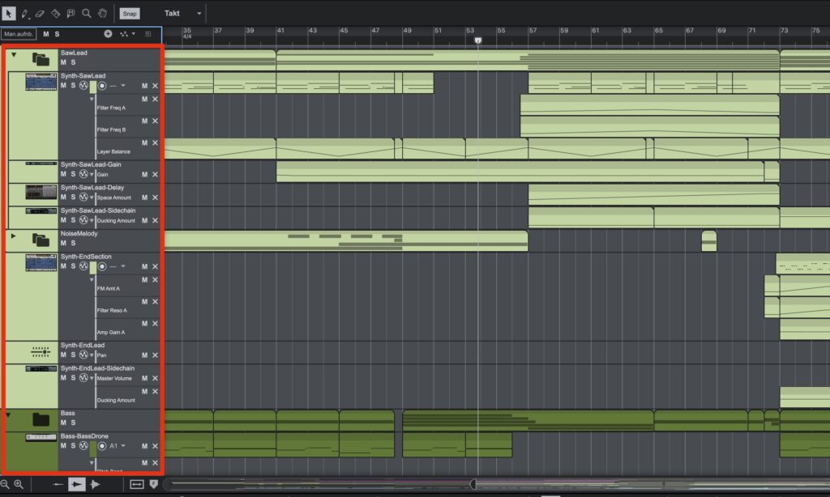830x497 pixels.
Task: Click the playhead marker in the ruler
Action: coord(478,40)
